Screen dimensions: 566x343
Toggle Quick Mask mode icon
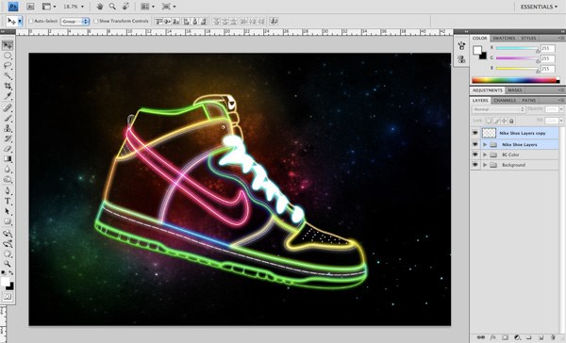point(8,297)
